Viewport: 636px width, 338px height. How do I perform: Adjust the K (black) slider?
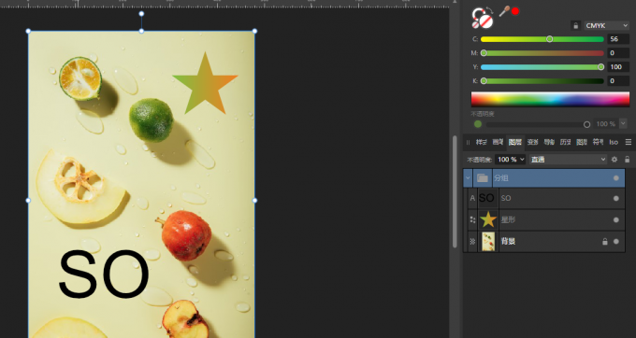[x=542, y=81]
